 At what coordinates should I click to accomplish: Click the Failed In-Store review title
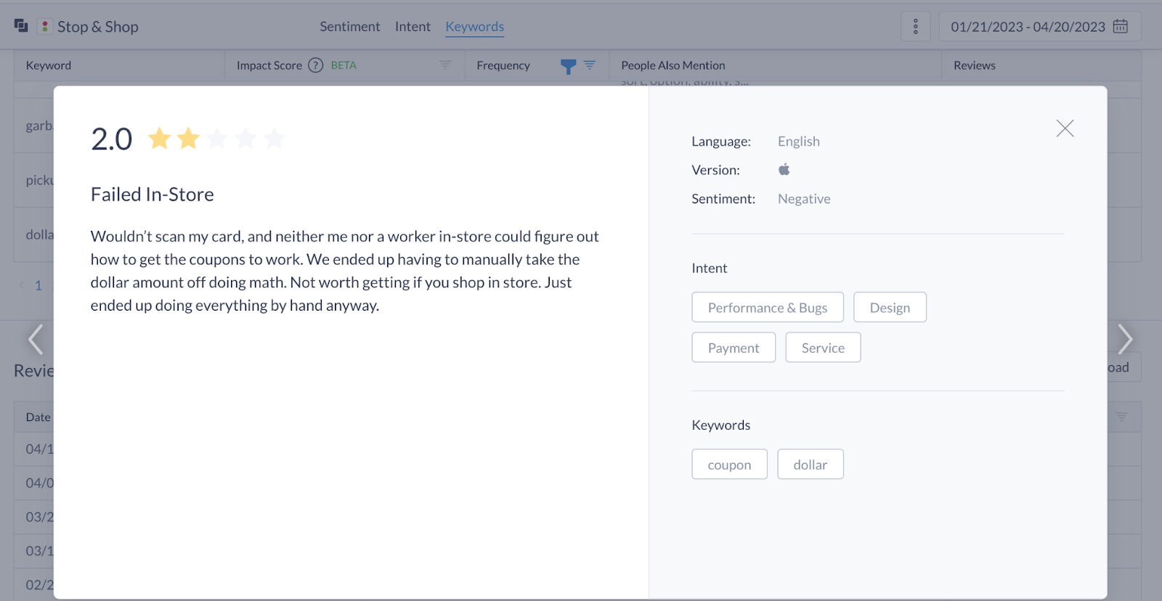click(x=153, y=195)
